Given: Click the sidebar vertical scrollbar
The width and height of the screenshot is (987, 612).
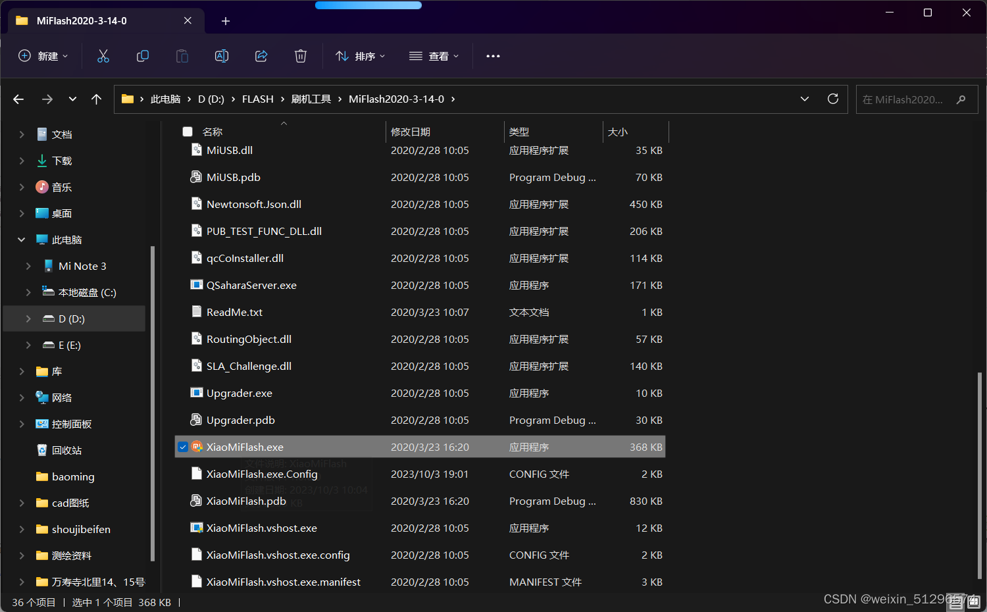Looking at the screenshot, I should [153, 403].
